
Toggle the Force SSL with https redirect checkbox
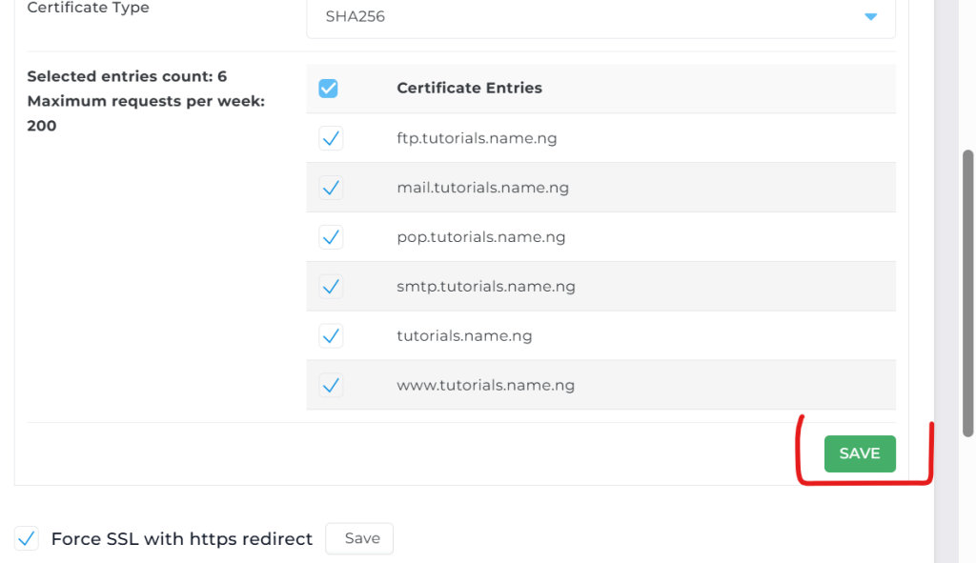[x=27, y=538]
